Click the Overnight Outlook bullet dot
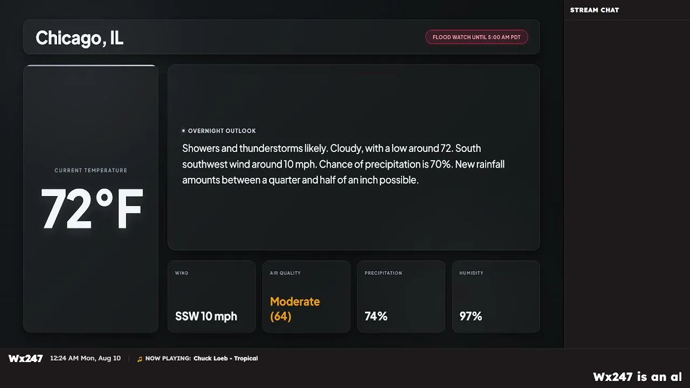 coord(183,131)
